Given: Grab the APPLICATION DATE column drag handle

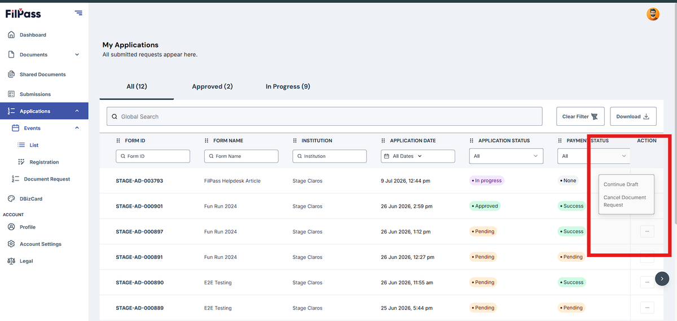Looking at the screenshot, I should [384, 140].
